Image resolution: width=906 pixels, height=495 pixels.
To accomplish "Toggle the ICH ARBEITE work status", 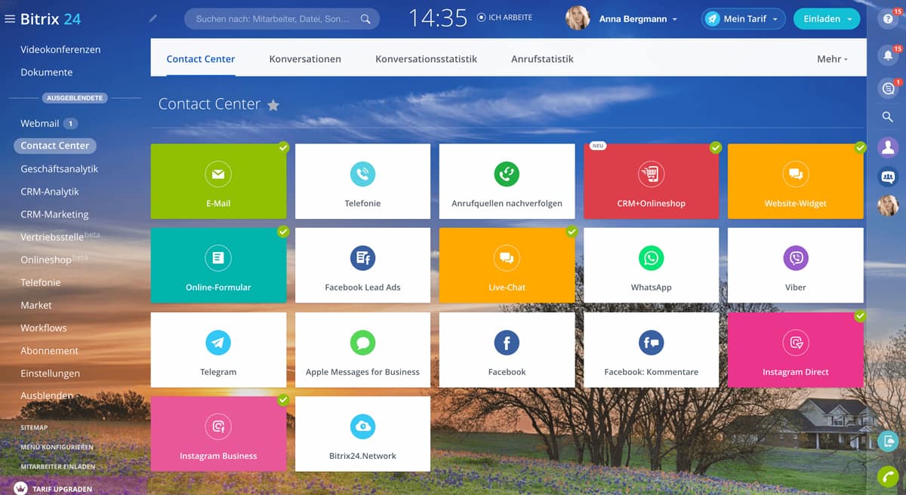I will pos(504,18).
